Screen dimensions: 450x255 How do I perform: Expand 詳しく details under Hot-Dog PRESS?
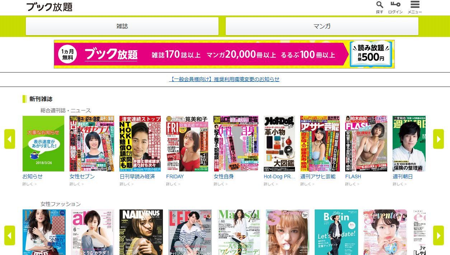click(x=271, y=184)
